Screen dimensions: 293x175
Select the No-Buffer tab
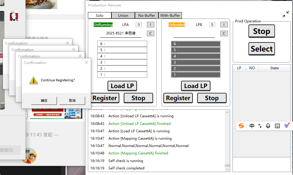coord(147,15)
